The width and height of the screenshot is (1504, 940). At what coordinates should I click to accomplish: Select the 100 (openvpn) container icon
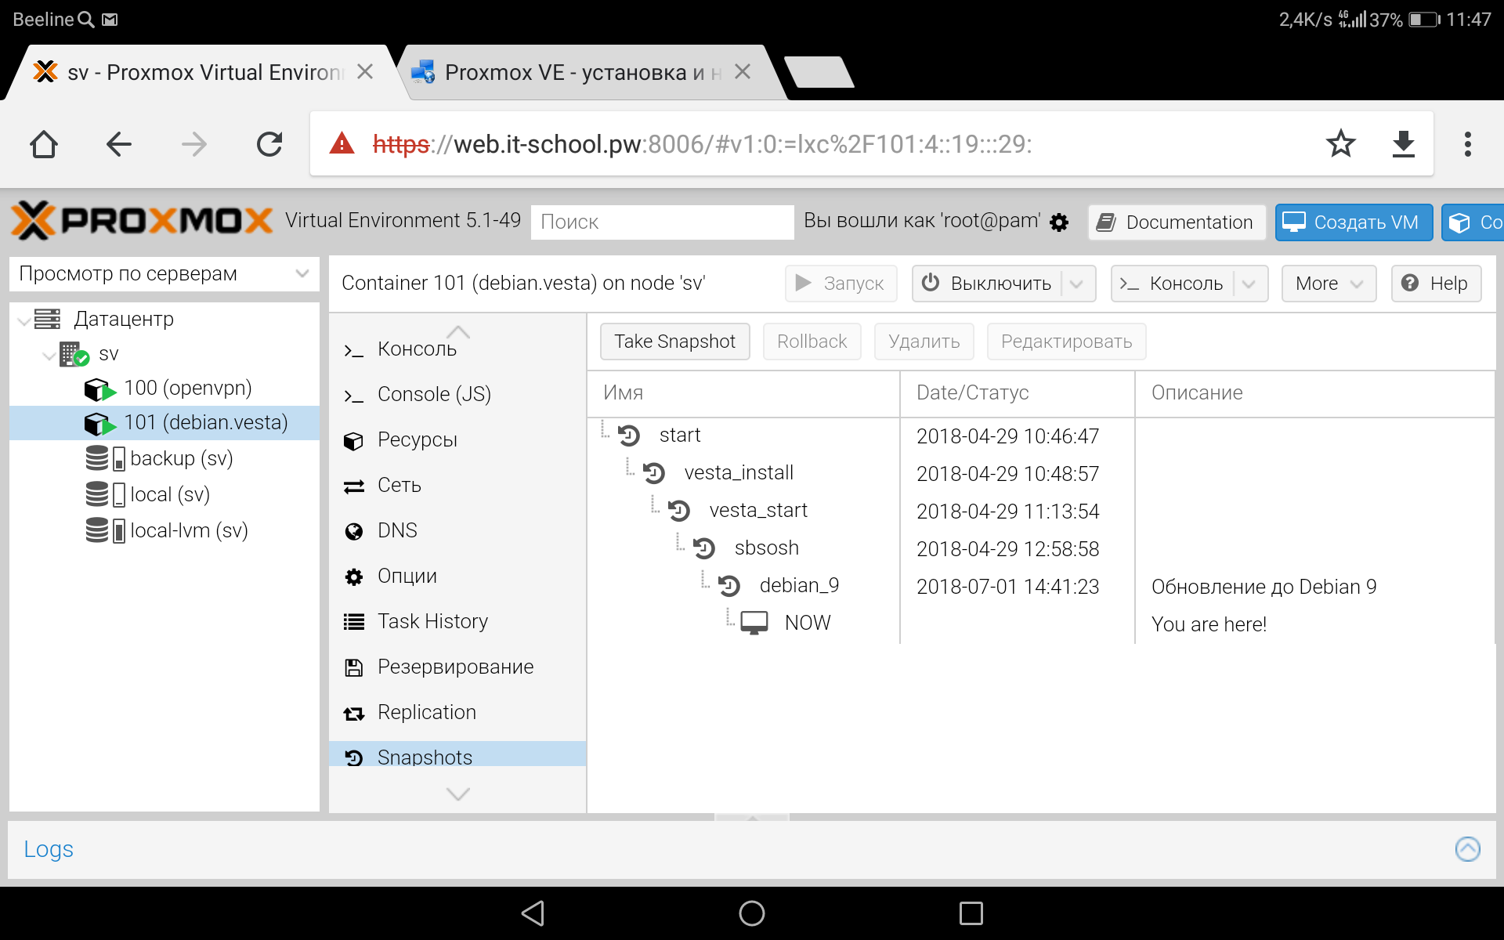(99, 389)
